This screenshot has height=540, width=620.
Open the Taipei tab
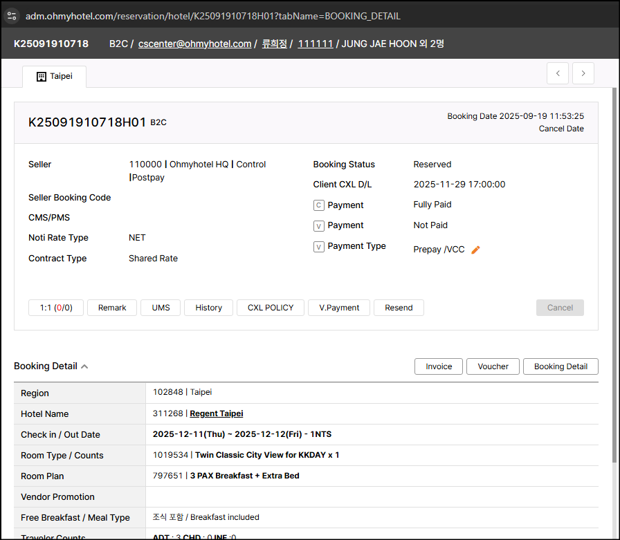(54, 76)
